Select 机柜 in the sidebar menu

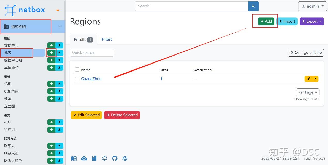pyautogui.click(x=8, y=84)
